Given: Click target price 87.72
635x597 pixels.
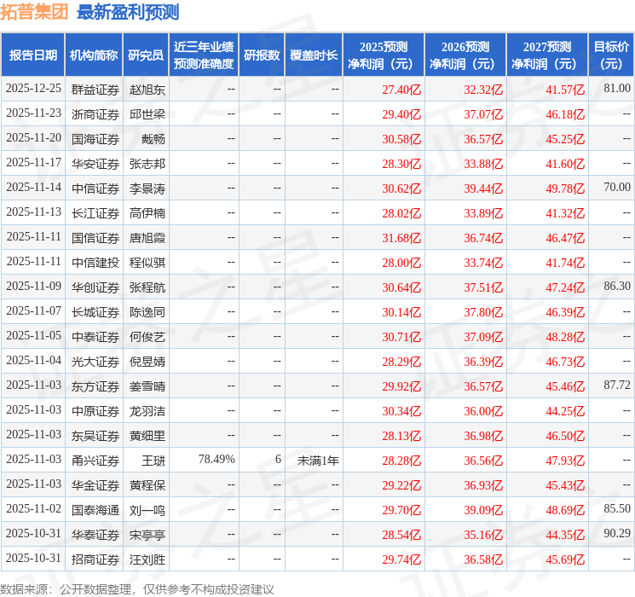Looking at the screenshot, I should pos(617,385).
